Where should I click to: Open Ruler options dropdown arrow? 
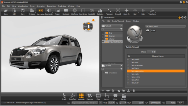[x=147, y=12]
